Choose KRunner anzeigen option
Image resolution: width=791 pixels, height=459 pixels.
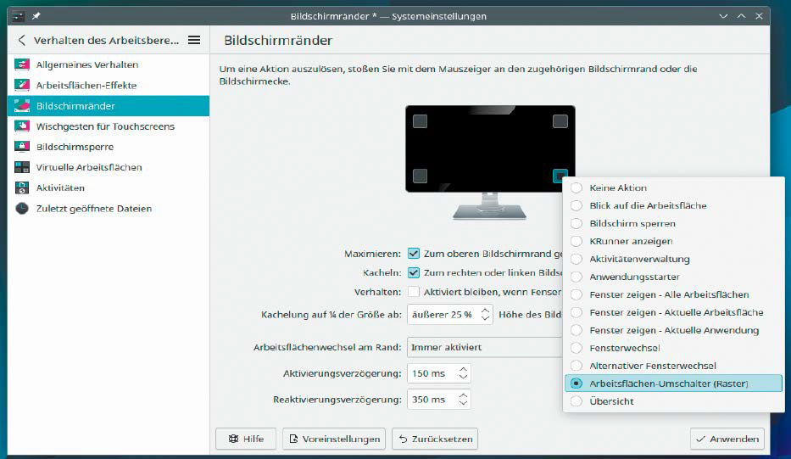[673, 241]
